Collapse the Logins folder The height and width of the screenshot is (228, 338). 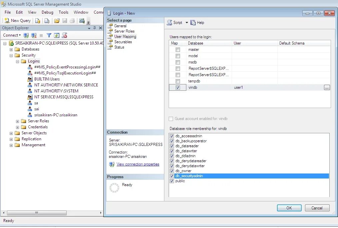pos(17,62)
